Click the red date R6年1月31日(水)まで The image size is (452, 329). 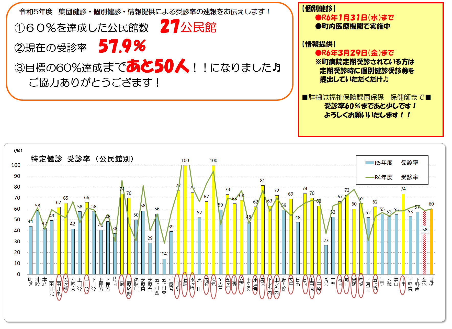pyautogui.click(x=354, y=17)
